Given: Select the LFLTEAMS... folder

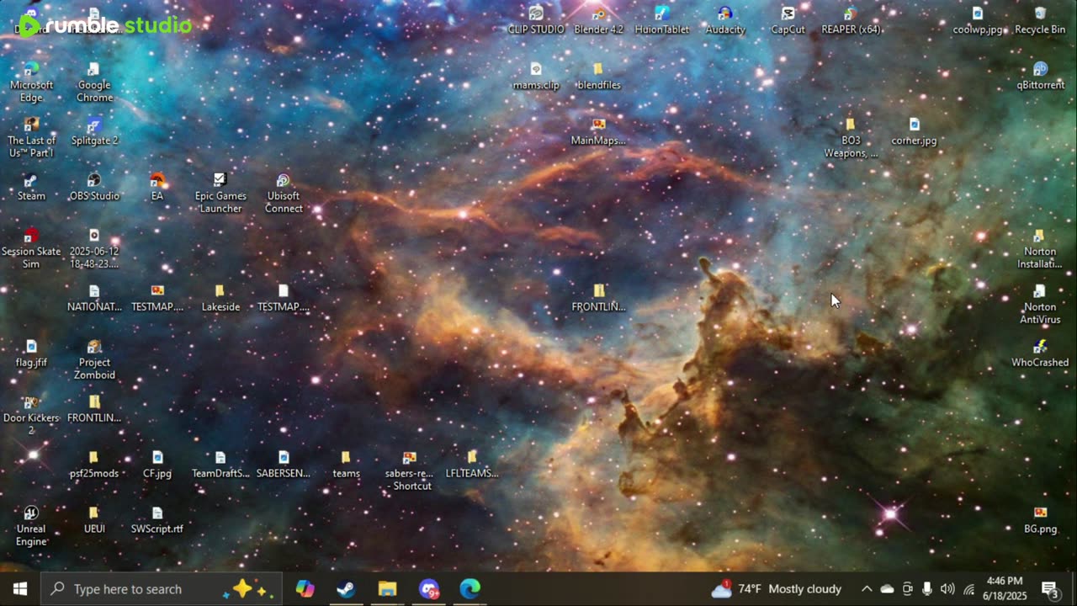Looking at the screenshot, I should (472, 465).
